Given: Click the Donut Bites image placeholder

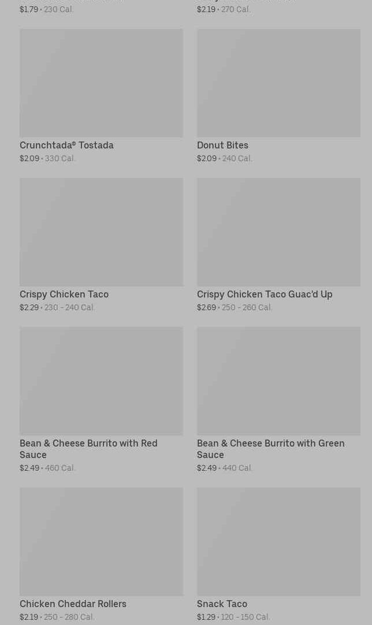Looking at the screenshot, I should pyautogui.click(x=278, y=83).
